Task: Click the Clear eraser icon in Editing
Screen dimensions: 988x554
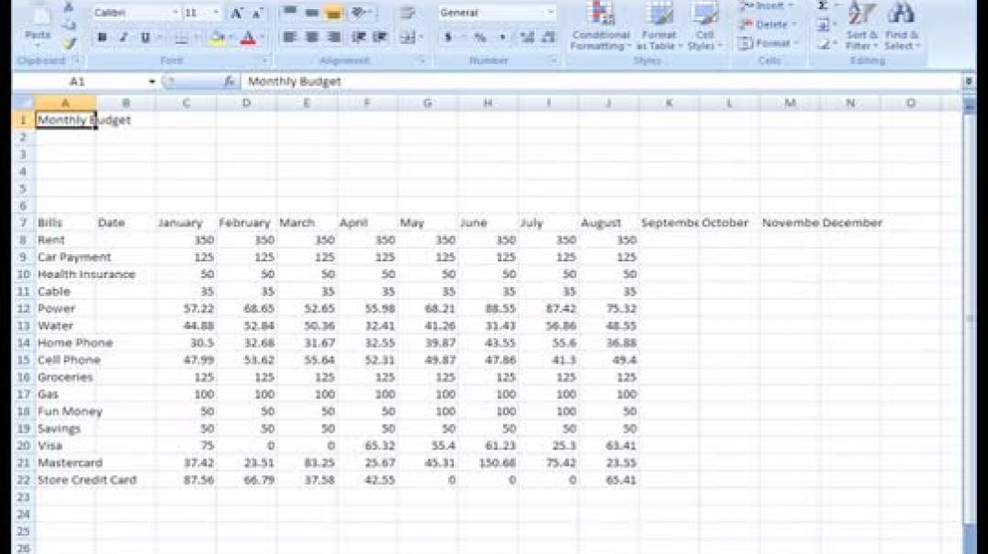Action: coord(823,44)
